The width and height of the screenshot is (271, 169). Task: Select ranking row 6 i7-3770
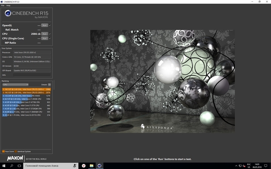click(27, 105)
